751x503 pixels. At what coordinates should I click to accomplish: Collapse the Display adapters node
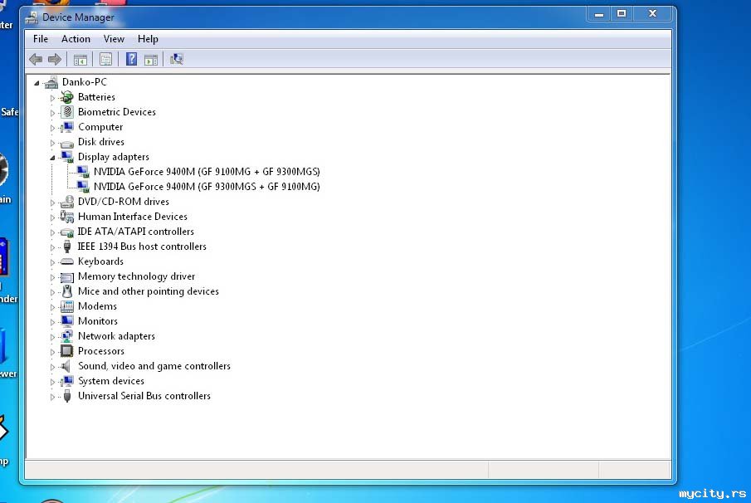point(52,158)
